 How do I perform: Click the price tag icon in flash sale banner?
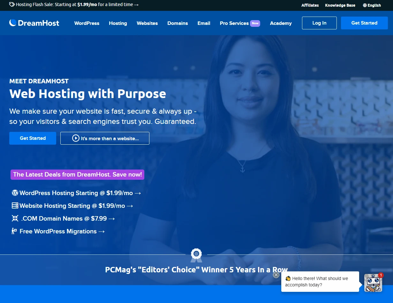[12, 5]
